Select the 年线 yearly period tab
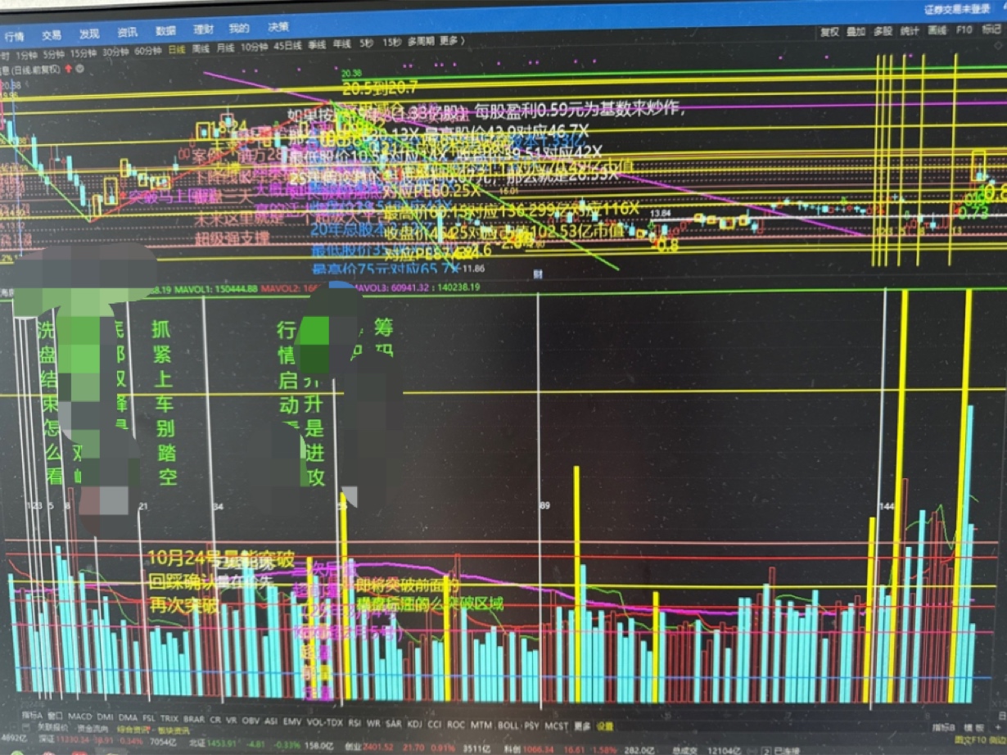The image size is (1007, 755). [341, 44]
